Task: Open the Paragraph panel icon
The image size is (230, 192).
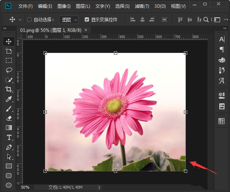Action: (x=222, y=49)
